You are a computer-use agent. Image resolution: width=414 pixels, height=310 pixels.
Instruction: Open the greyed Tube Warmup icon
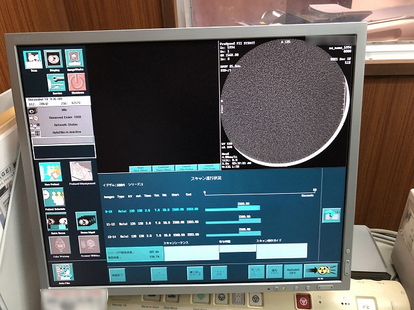pos(60,245)
